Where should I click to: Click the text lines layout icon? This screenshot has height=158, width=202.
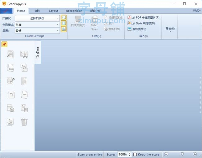pos(64,29)
